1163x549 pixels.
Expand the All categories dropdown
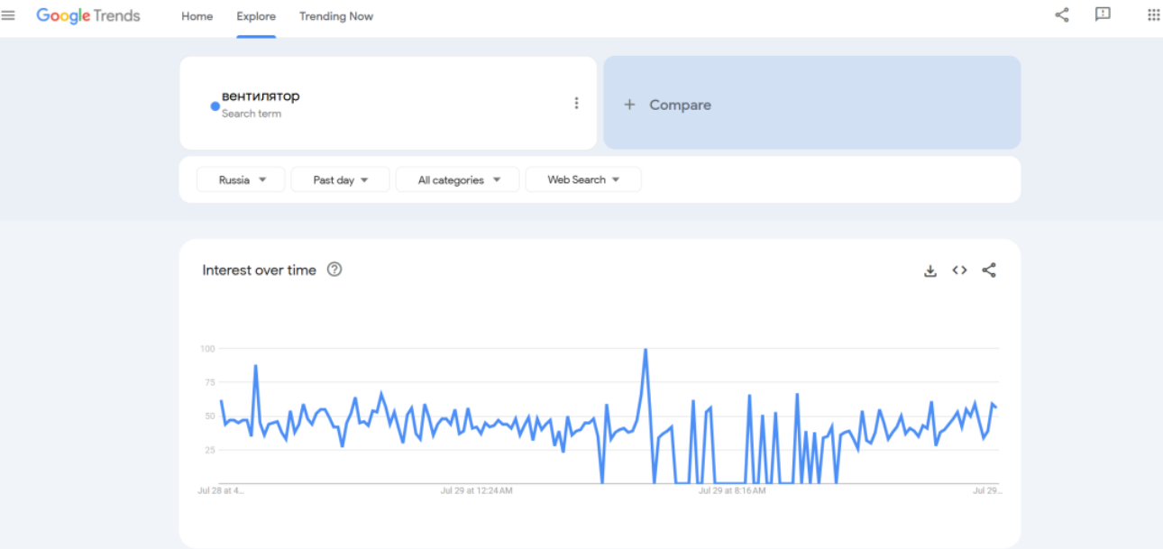457,179
